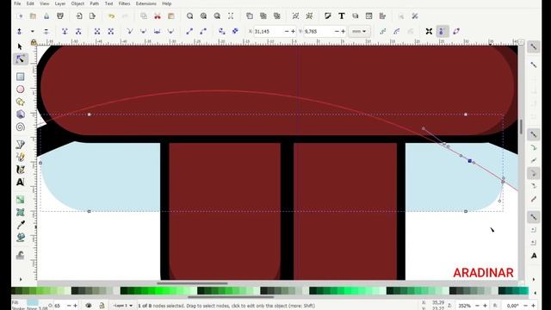The image size is (551, 310).
Task: Click Insert new nodes icon
Action: [19, 31]
